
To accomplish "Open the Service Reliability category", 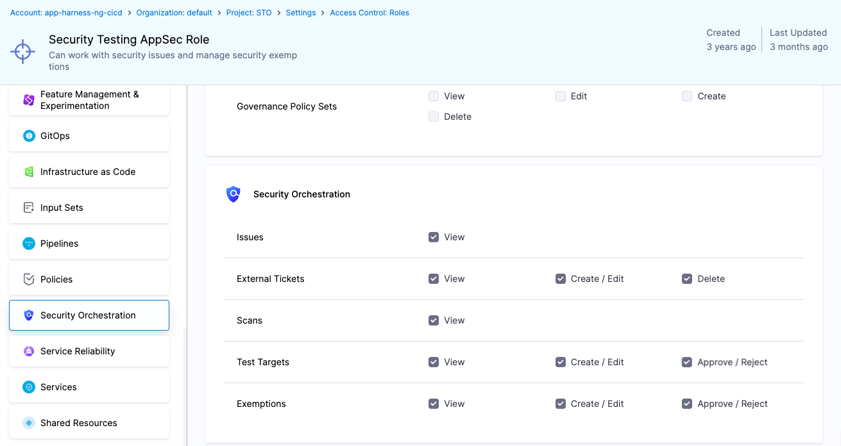I will coord(78,351).
